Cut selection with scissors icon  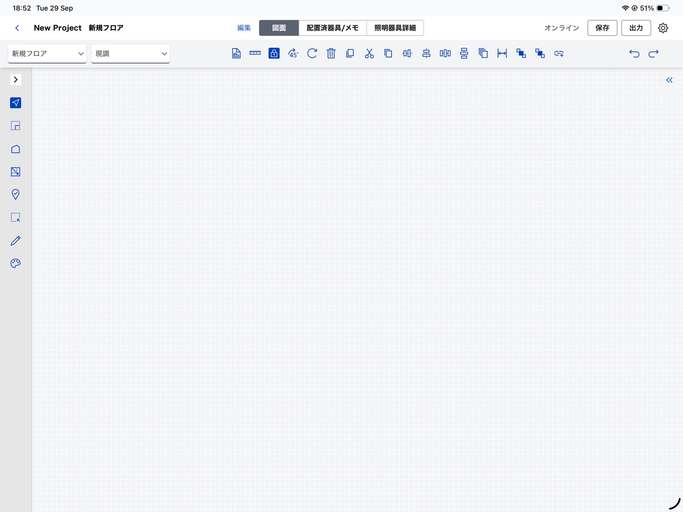point(369,53)
